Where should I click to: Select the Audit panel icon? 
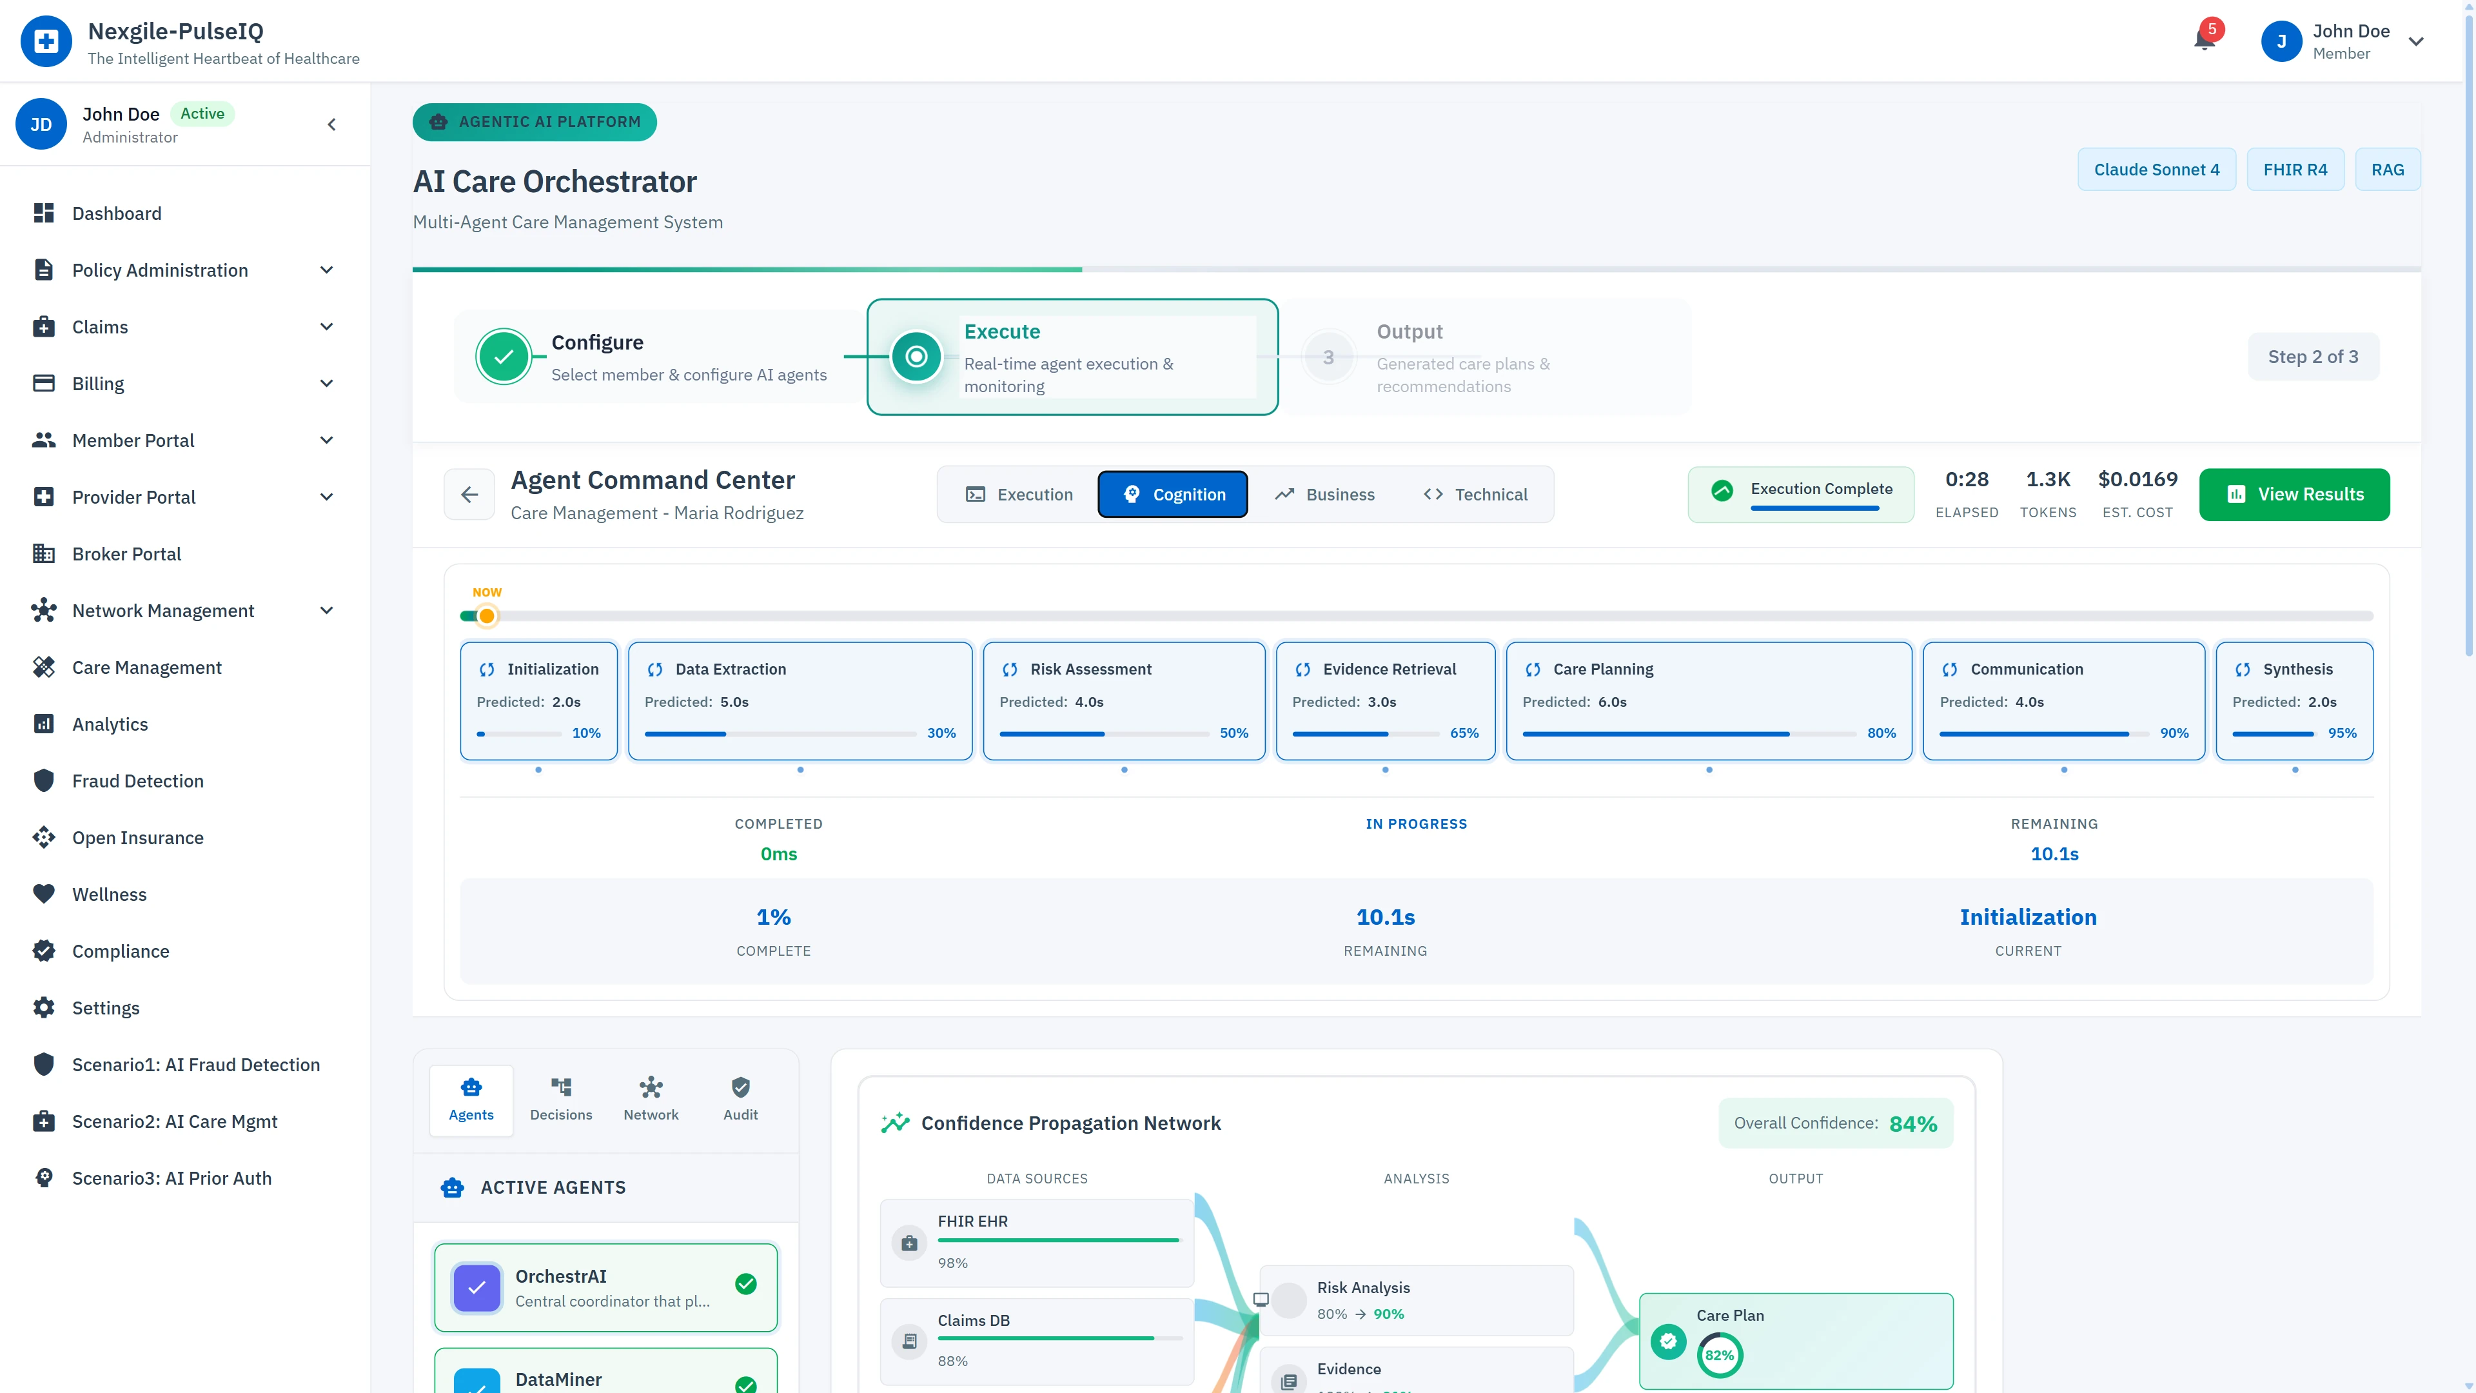point(740,1099)
